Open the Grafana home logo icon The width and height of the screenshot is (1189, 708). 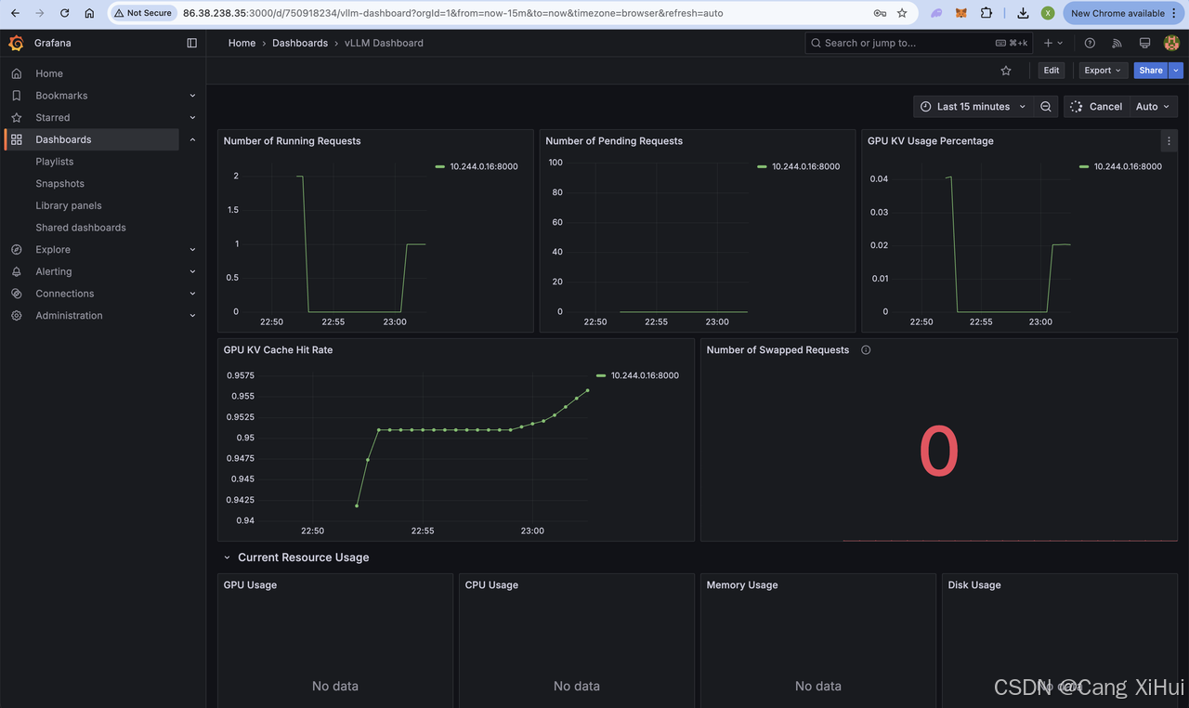click(15, 43)
